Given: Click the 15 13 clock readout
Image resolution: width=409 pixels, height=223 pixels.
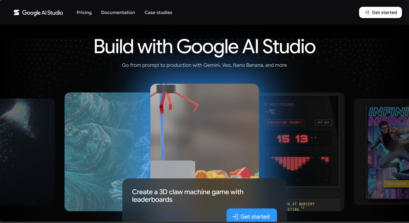Looking at the screenshot, I should pos(292,139).
